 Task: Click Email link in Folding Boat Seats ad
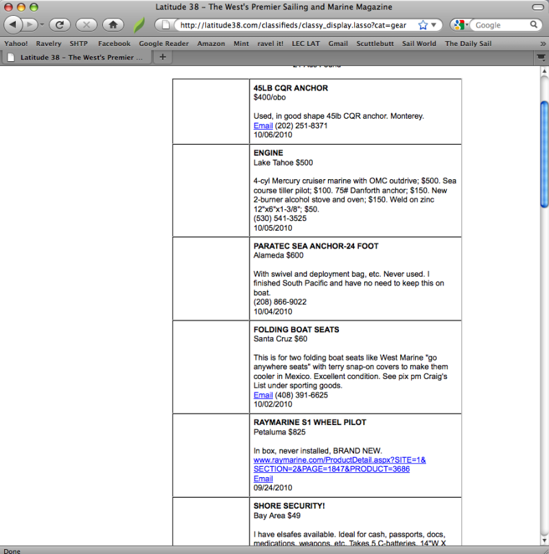point(264,395)
